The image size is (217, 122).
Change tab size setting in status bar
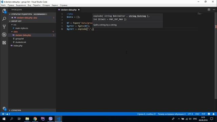click(172, 114)
